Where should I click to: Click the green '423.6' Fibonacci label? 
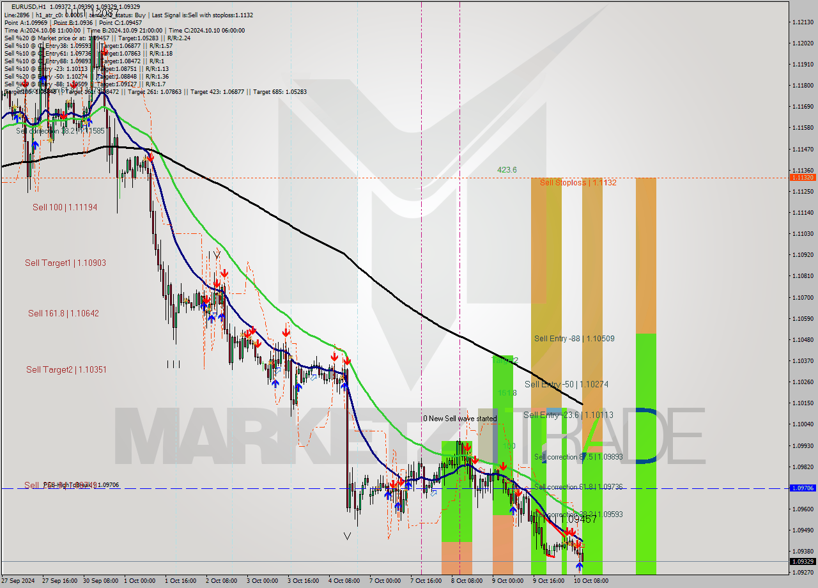[507, 170]
